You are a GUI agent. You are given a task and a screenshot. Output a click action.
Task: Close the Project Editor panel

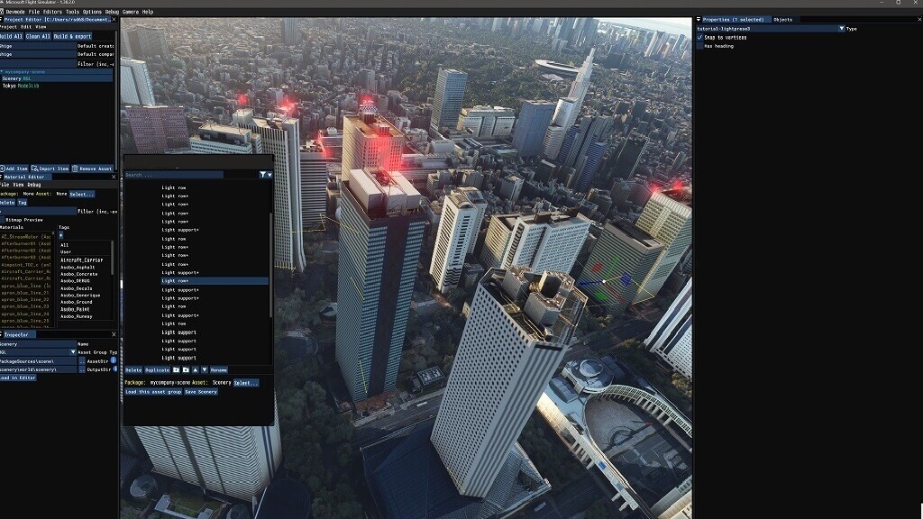coord(114,20)
